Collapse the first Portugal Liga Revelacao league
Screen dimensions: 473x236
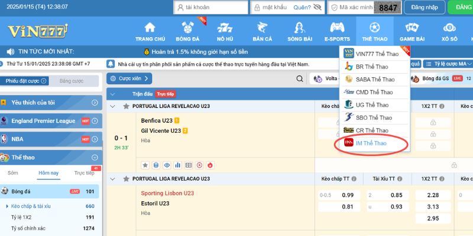click(112, 106)
